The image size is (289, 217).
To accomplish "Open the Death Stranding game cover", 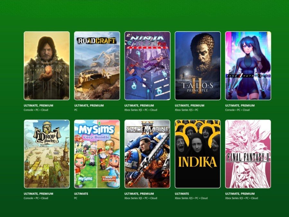I will coord(47,66).
